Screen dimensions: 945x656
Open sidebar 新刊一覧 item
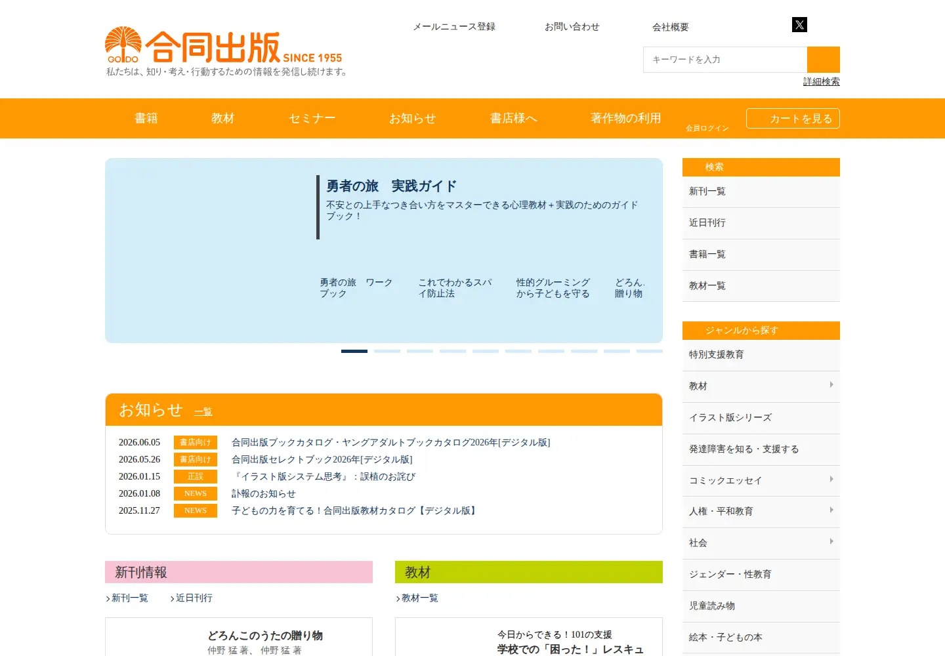coord(761,192)
